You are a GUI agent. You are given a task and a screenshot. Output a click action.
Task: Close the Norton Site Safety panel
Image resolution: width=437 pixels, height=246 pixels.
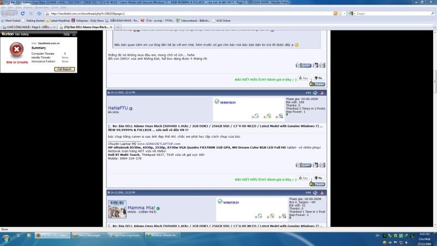pyautogui.click(x=74, y=34)
